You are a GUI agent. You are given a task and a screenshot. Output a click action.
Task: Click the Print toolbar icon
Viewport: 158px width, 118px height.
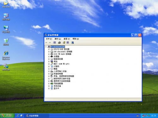59,42
